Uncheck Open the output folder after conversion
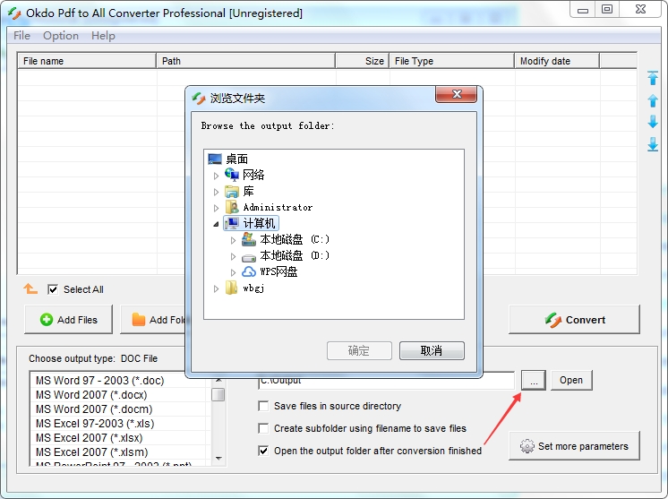The height and width of the screenshot is (499, 668). click(263, 451)
